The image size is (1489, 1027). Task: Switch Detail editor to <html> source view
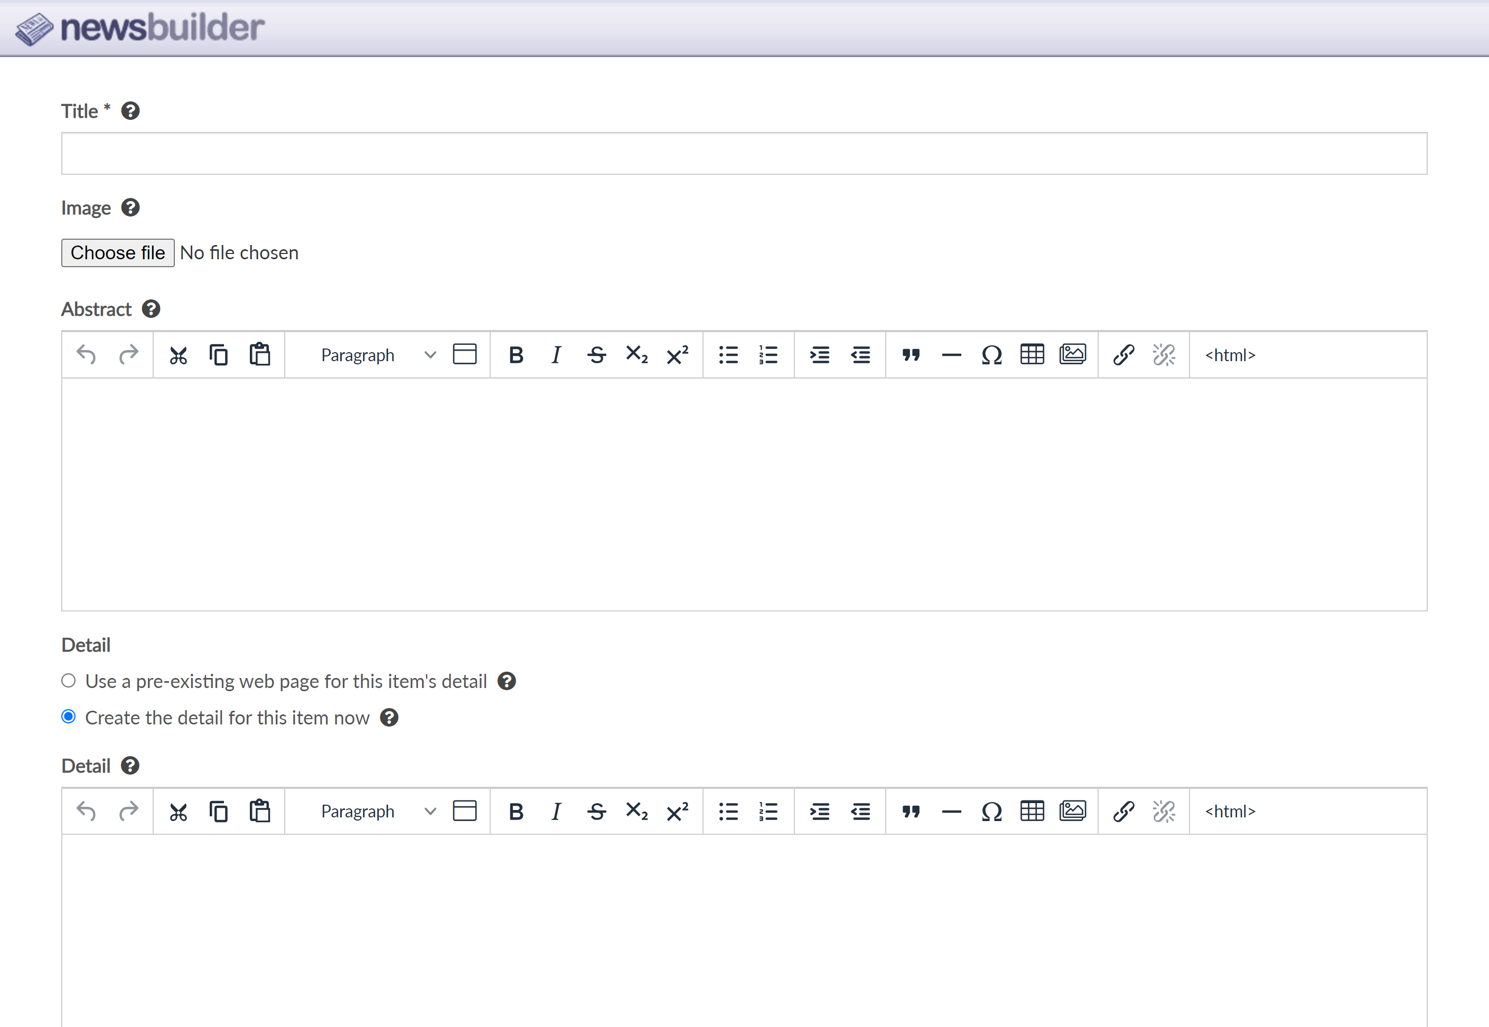click(1230, 812)
